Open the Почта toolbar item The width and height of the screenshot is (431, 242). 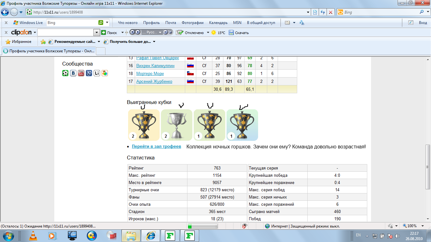pos(170,23)
